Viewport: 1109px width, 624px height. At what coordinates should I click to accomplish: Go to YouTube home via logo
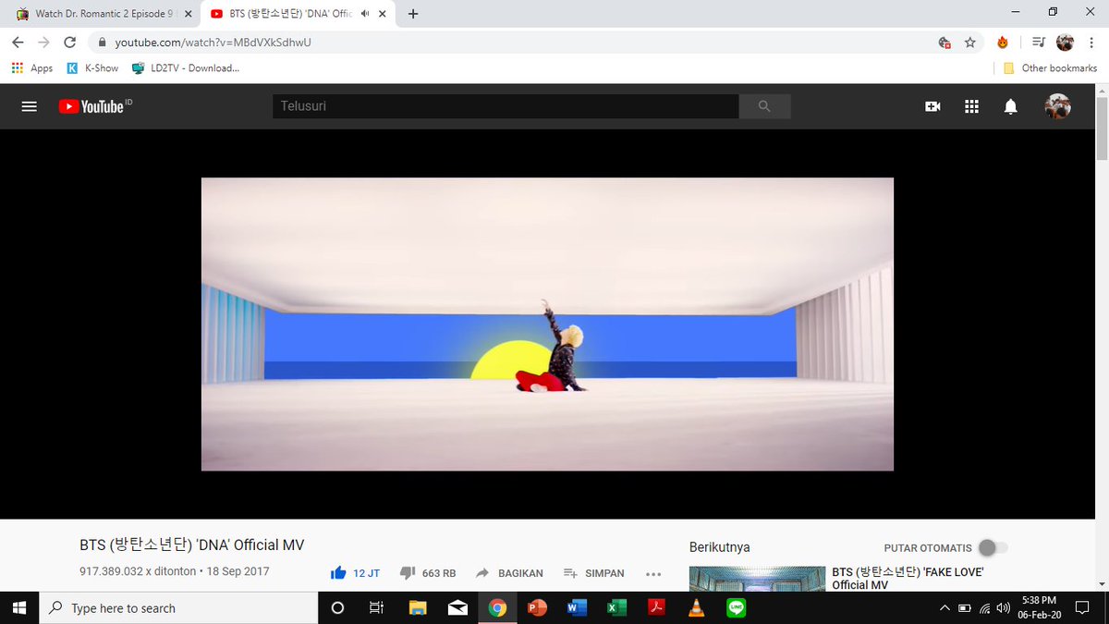(95, 106)
